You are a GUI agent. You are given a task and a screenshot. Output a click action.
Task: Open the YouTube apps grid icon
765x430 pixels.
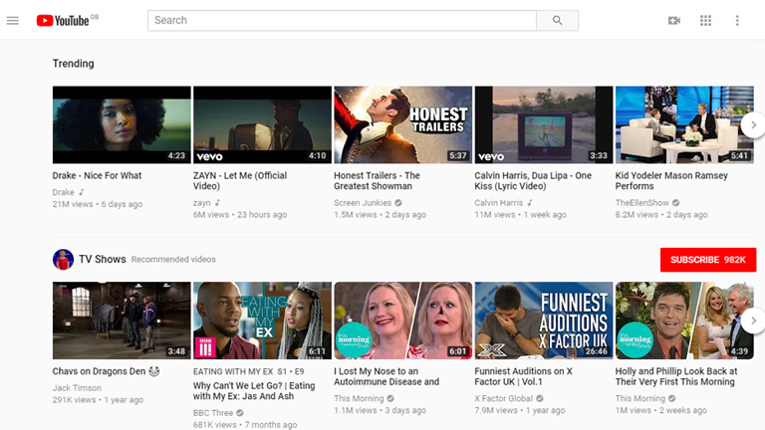tap(706, 20)
